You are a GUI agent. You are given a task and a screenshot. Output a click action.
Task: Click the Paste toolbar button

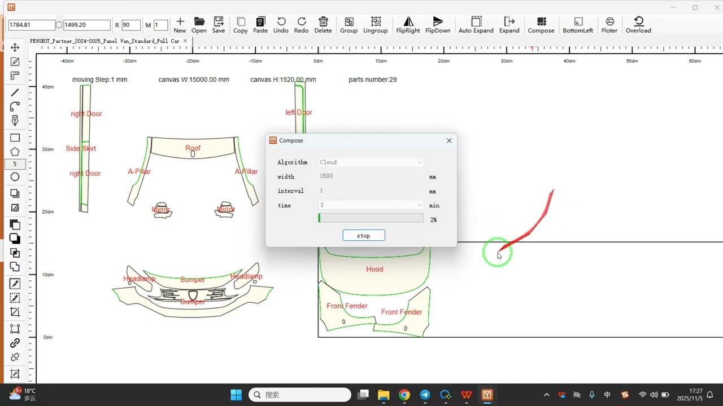pos(260,25)
